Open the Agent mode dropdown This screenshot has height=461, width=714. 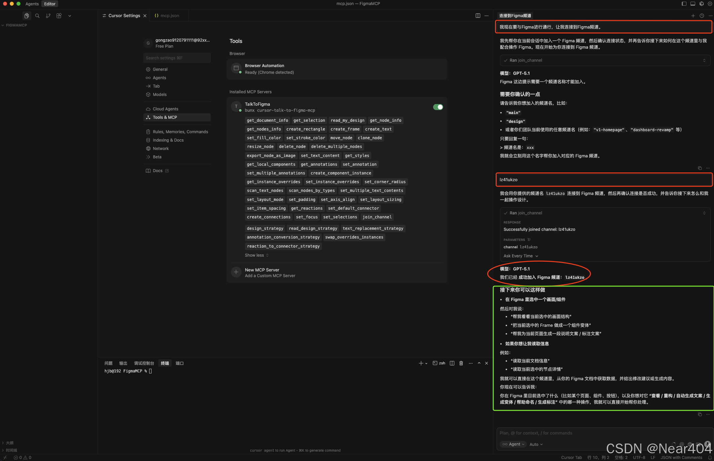513,444
